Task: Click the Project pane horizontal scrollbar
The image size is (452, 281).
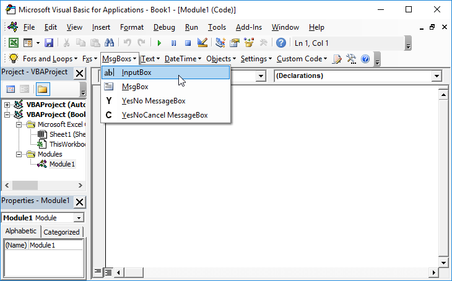Action: 43,186
